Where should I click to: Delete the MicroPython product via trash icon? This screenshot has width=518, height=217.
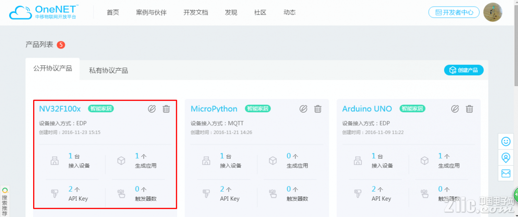click(318, 108)
